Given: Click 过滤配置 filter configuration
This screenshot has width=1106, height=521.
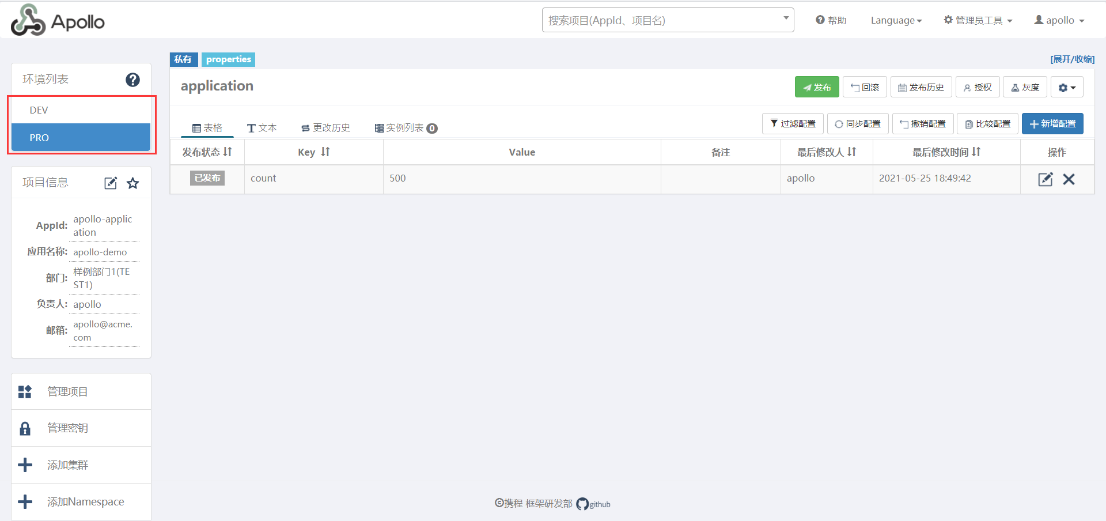Looking at the screenshot, I should [x=793, y=124].
